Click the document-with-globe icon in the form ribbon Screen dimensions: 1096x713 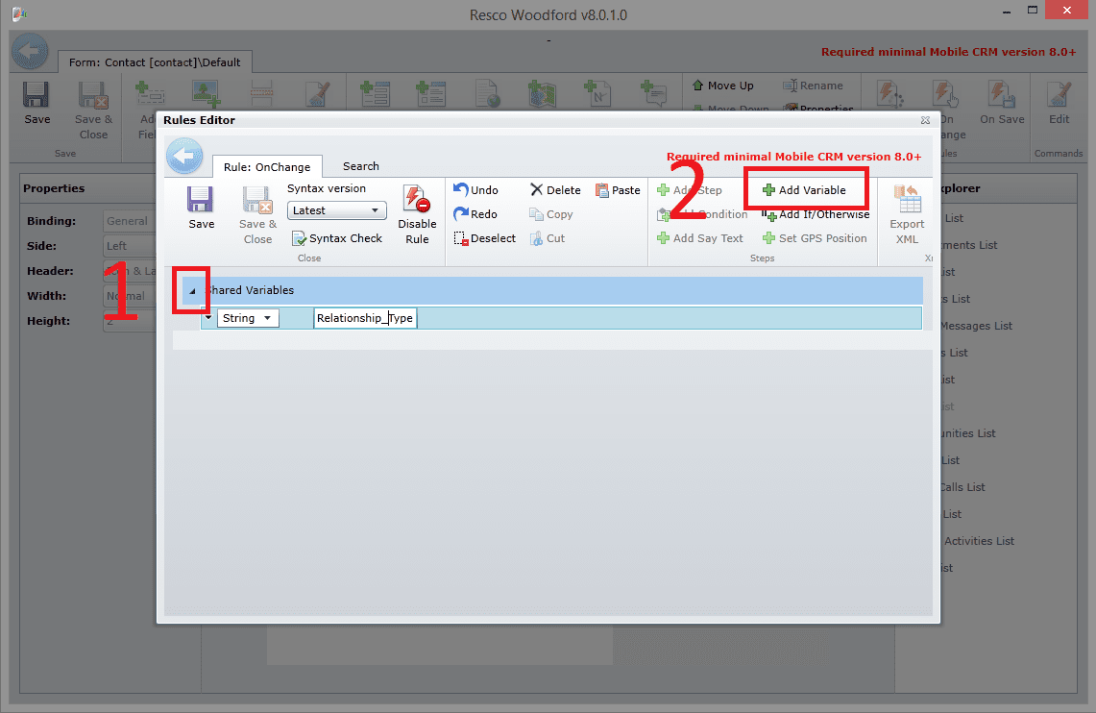click(x=487, y=94)
